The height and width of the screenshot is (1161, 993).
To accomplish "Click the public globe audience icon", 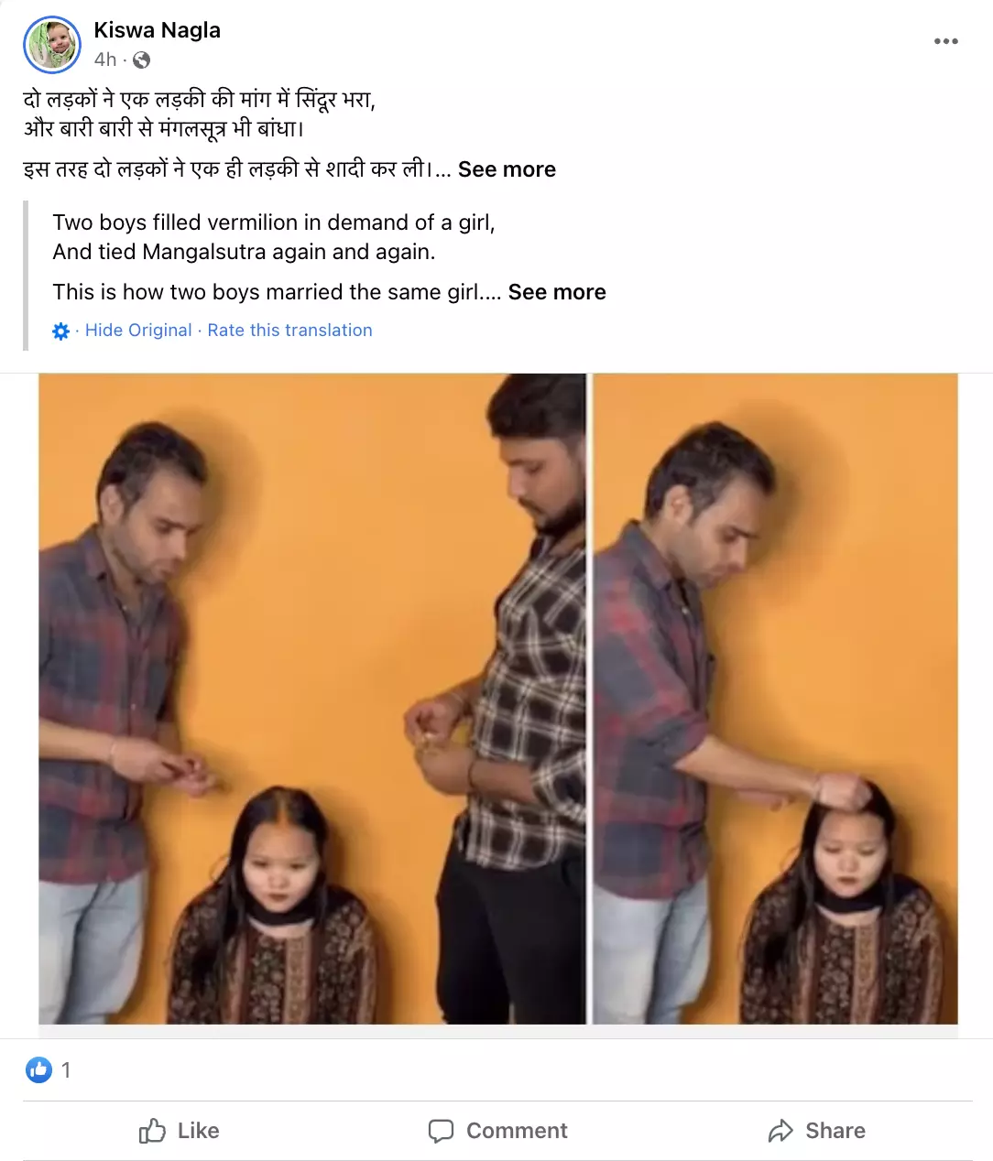I will (x=141, y=60).
